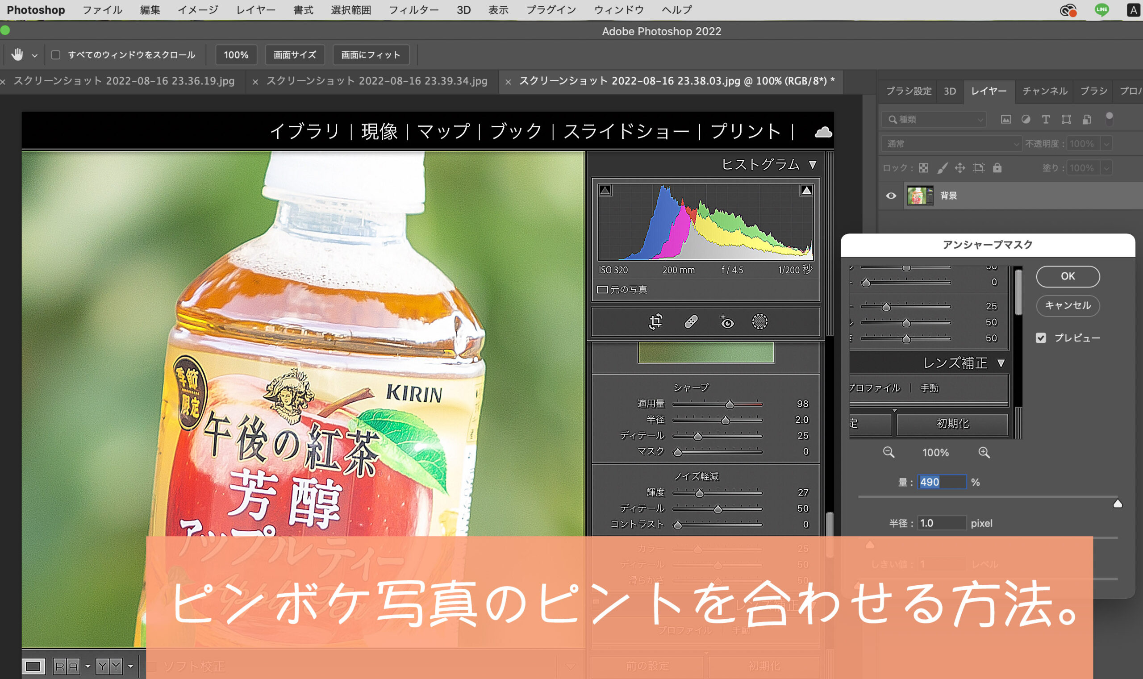The height and width of the screenshot is (679, 1143).
Task: Click the lock image pixels brush icon
Action: point(942,168)
